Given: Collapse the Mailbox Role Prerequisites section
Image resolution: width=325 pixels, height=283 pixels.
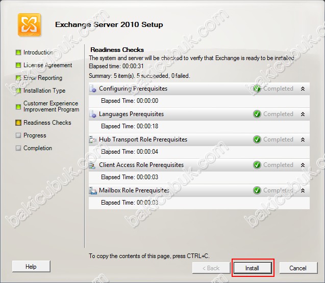Looking at the screenshot, I should coord(303,190).
